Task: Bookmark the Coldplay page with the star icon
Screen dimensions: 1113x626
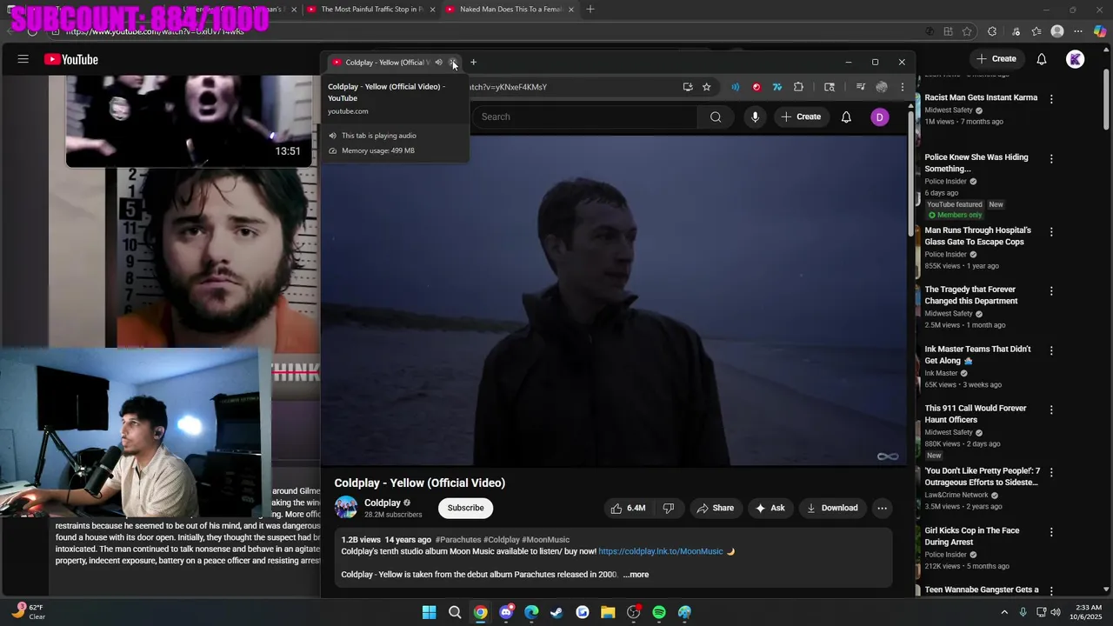Action: [706, 87]
